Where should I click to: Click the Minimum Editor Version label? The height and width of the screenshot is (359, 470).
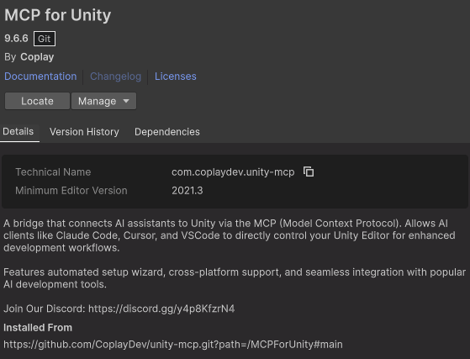tap(71, 191)
